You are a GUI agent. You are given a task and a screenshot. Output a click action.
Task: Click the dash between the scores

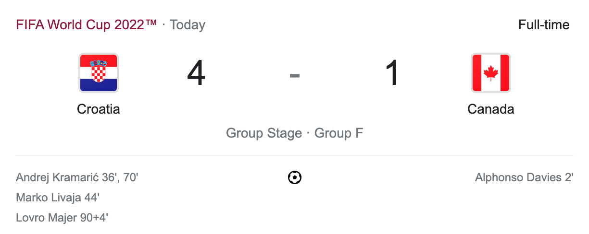[x=295, y=75]
